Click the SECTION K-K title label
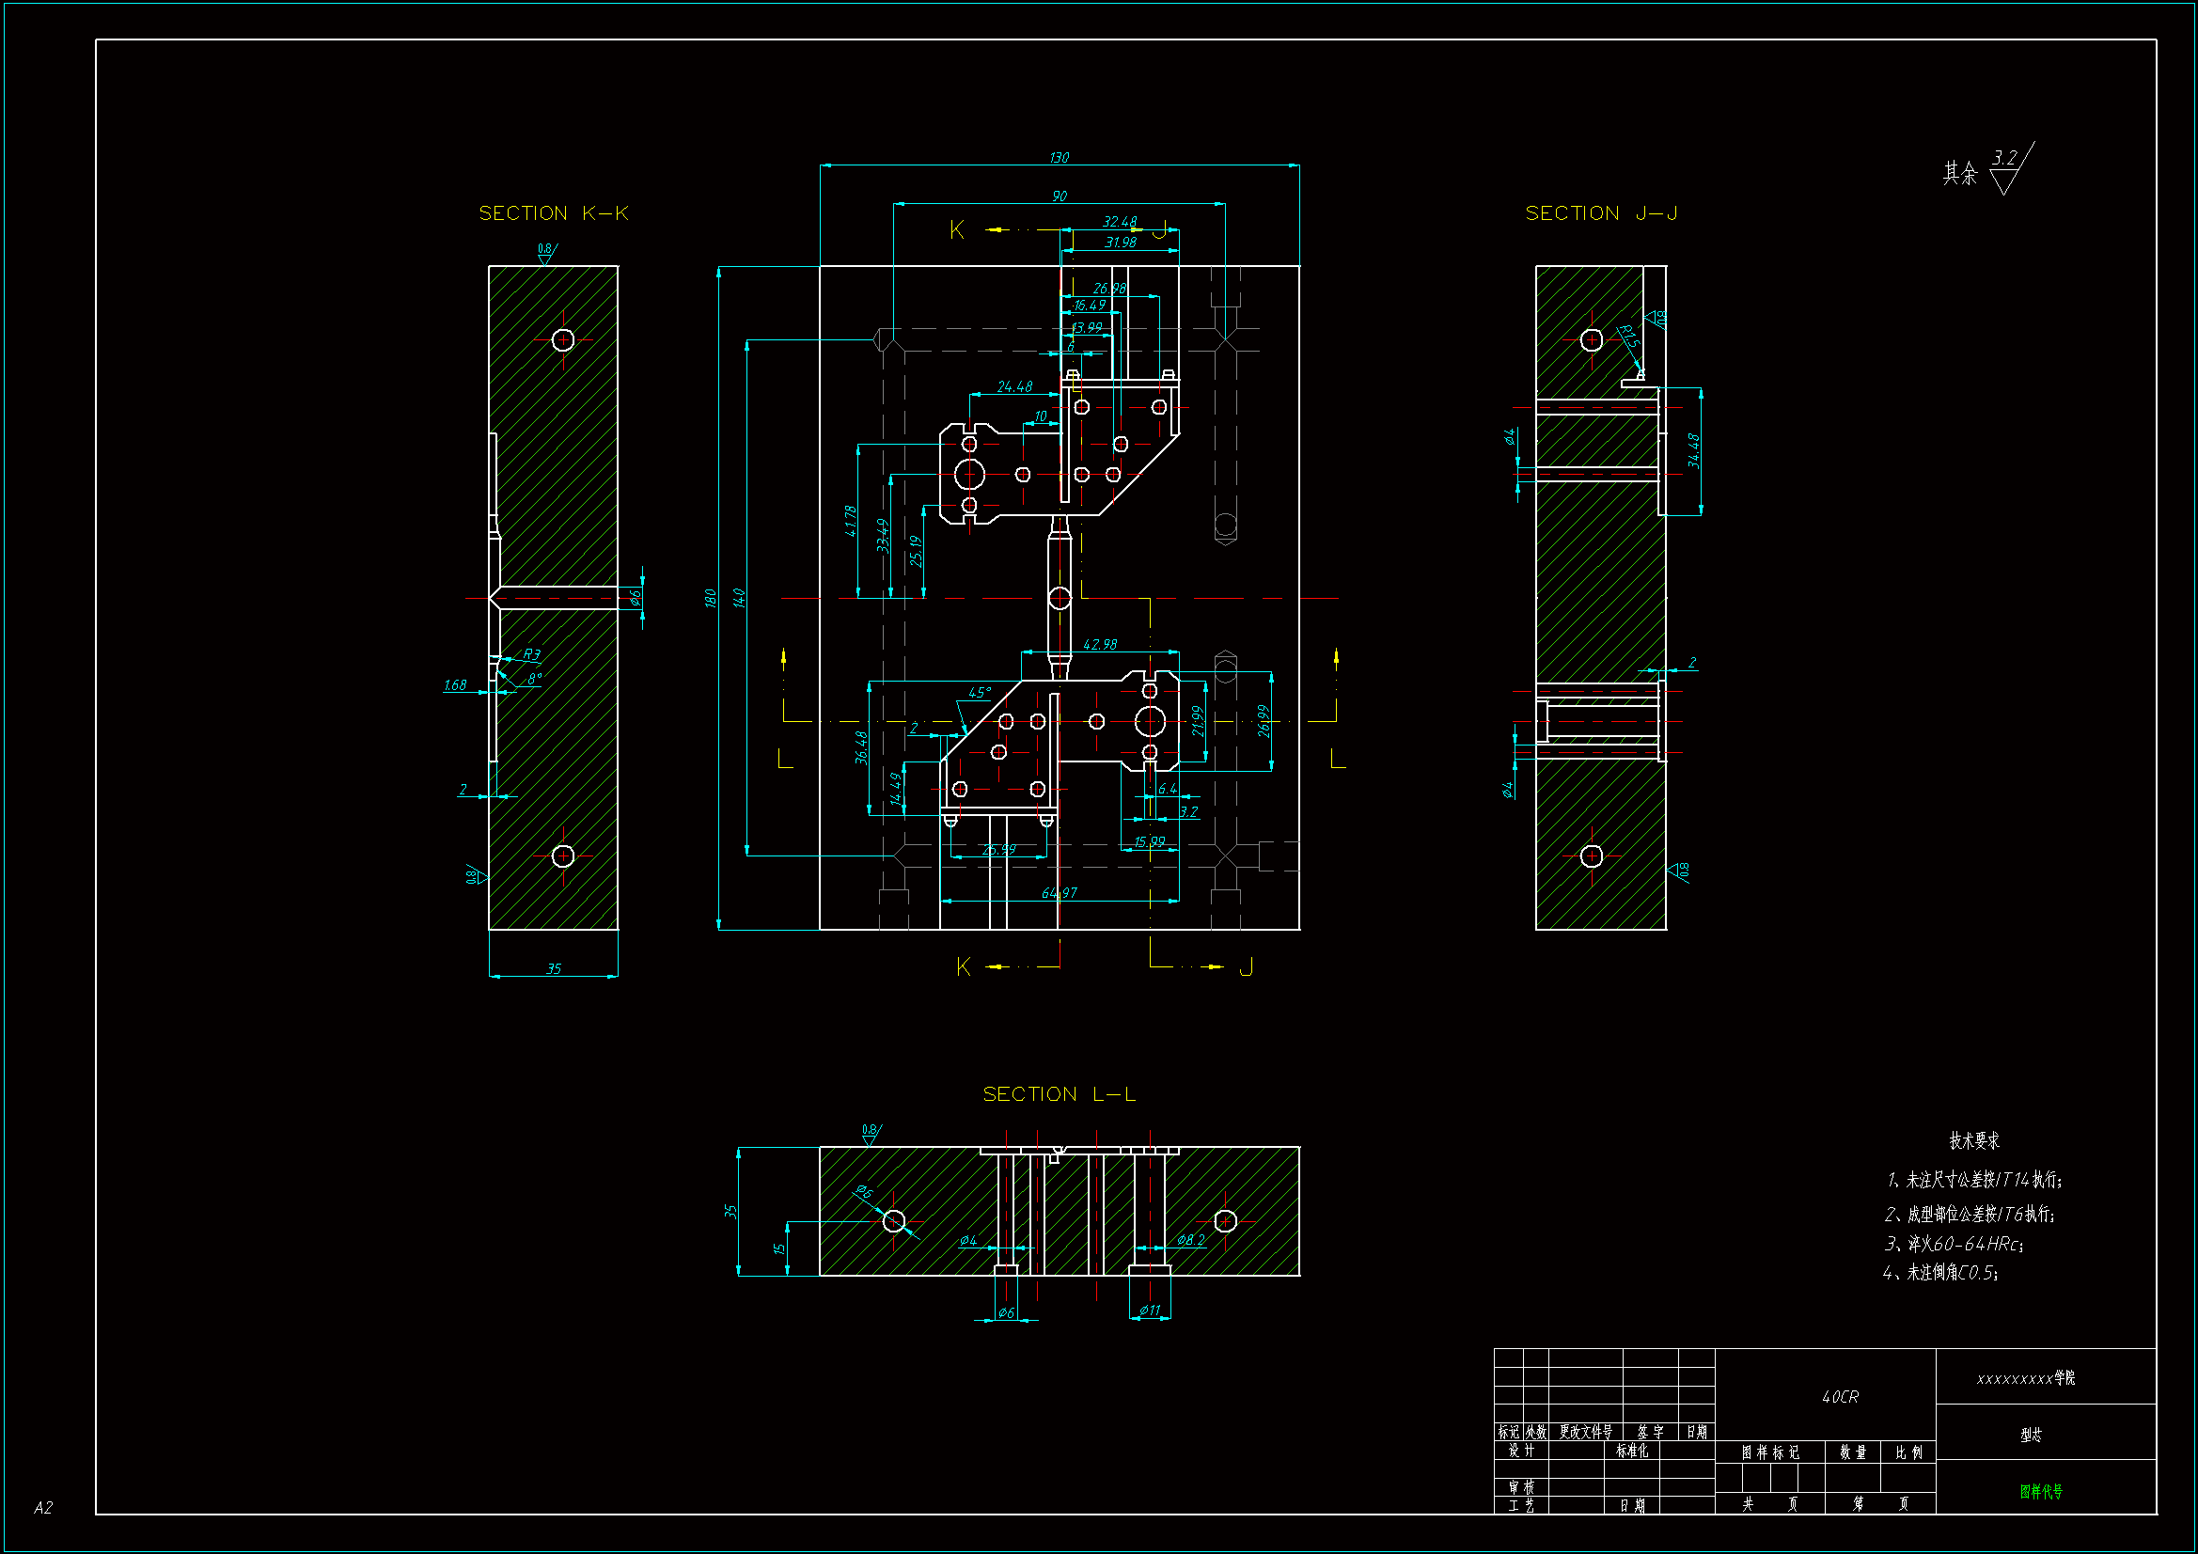This screenshot has height=1554, width=2198. pos(554,213)
